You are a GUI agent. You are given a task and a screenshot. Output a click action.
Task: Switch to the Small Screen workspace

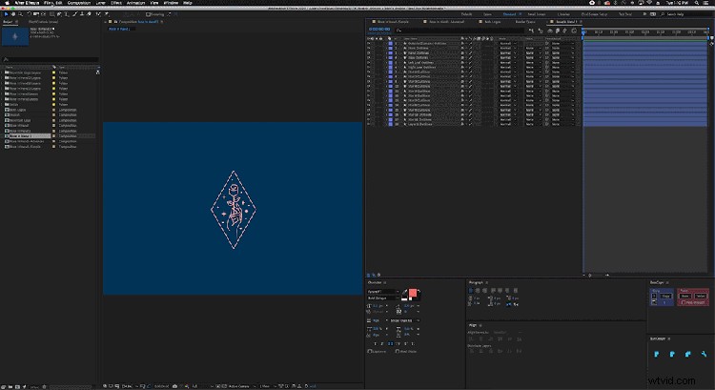(x=537, y=14)
